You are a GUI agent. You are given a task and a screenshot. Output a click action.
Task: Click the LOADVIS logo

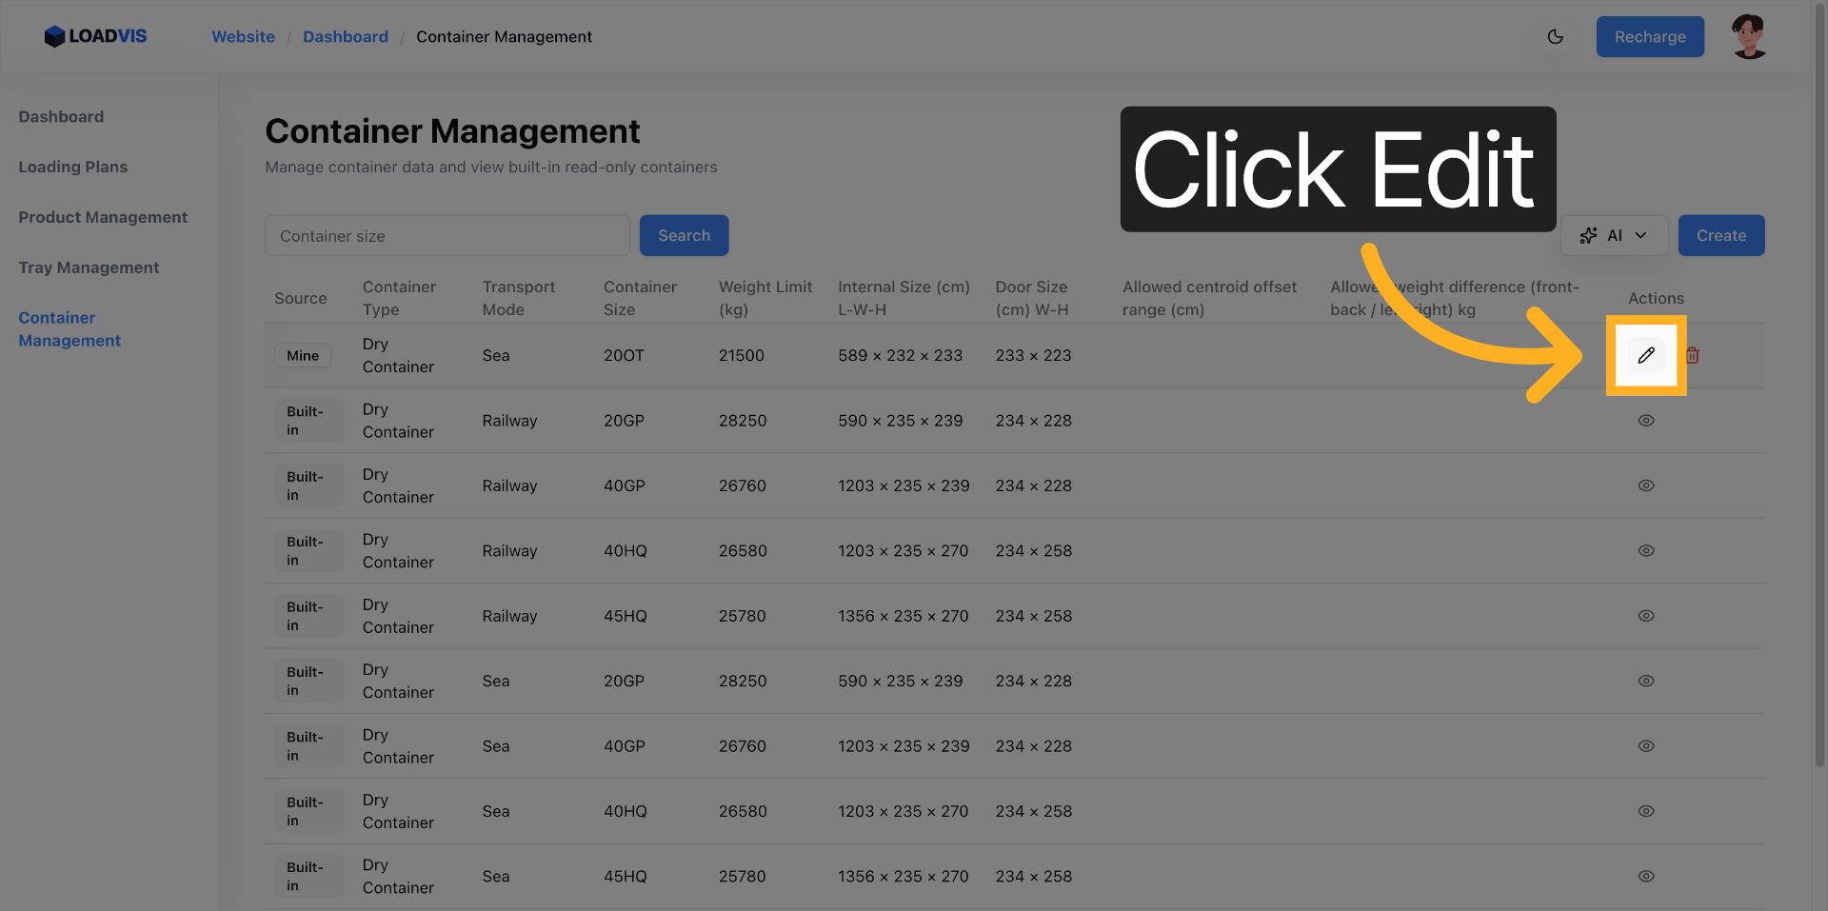pyautogui.click(x=95, y=36)
